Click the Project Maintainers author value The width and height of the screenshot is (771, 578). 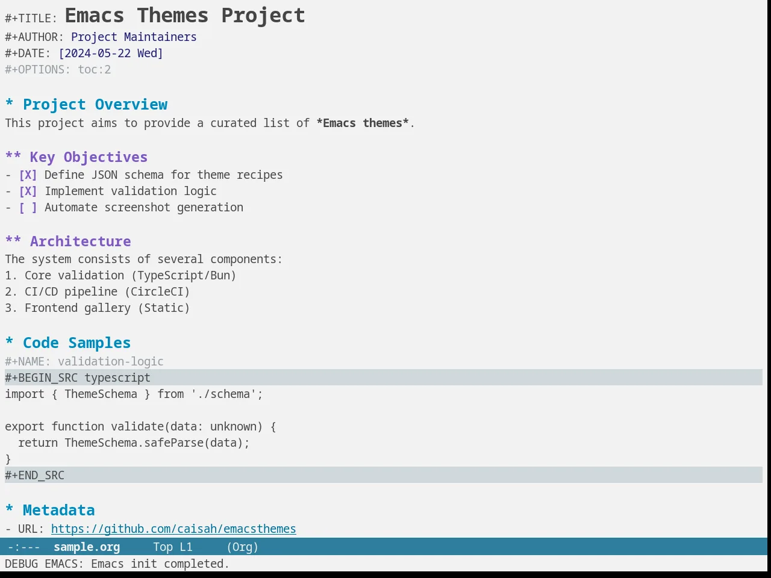pos(134,37)
